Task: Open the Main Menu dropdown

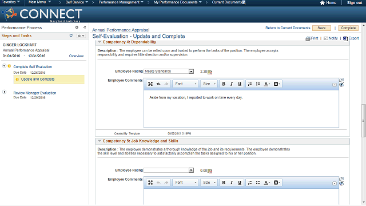Action: coord(39,2)
